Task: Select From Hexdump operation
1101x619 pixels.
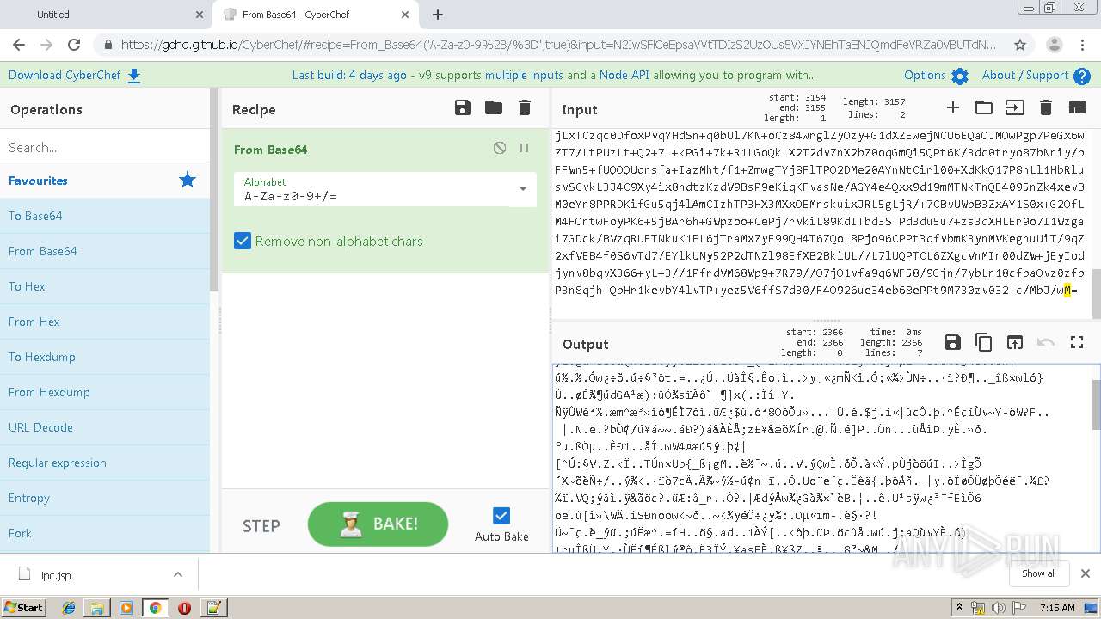Action: click(104, 392)
